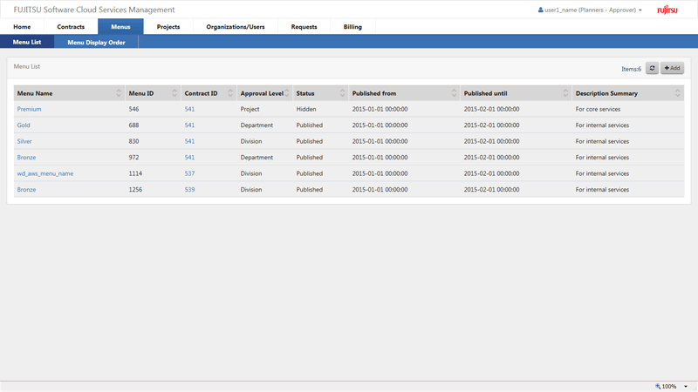Open contract 539 link

(x=189, y=189)
